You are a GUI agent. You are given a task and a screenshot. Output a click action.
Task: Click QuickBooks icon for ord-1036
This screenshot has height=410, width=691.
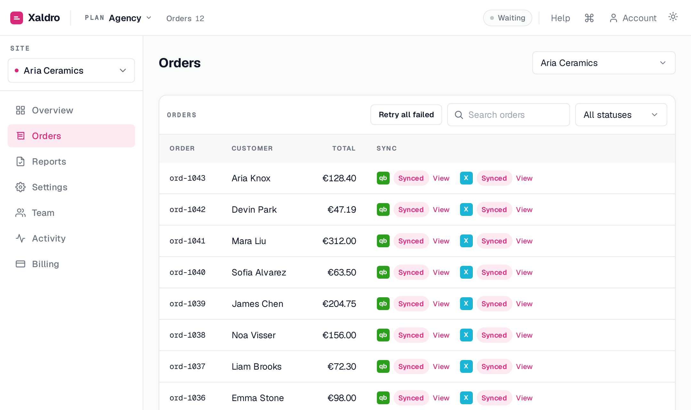pos(383,398)
